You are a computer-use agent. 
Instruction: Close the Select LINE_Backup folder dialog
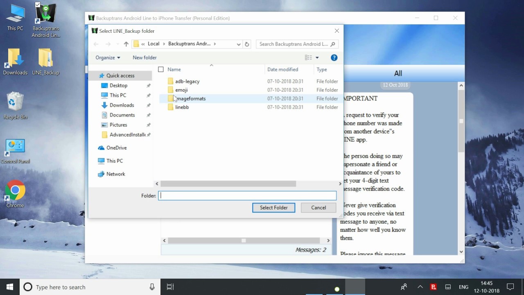(337, 31)
